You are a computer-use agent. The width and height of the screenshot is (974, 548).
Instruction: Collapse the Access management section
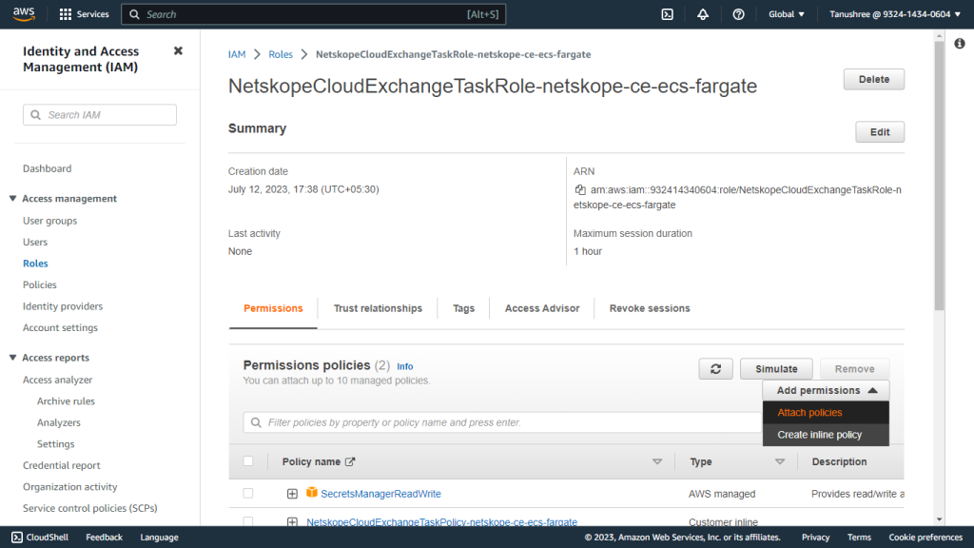pyautogui.click(x=12, y=198)
